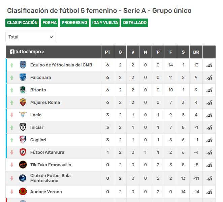This screenshot has height=202, width=223.
Task: Open the Total filter dropdown
Action: point(31,37)
